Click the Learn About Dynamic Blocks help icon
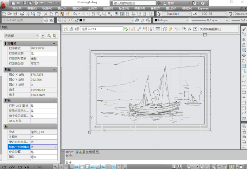Image resolution: width=247 pixels, height=169 pixels. 195,29
